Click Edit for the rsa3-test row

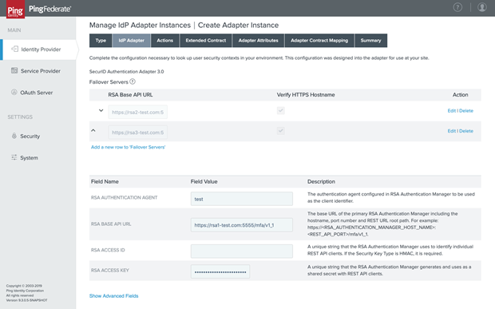(451, 131)
